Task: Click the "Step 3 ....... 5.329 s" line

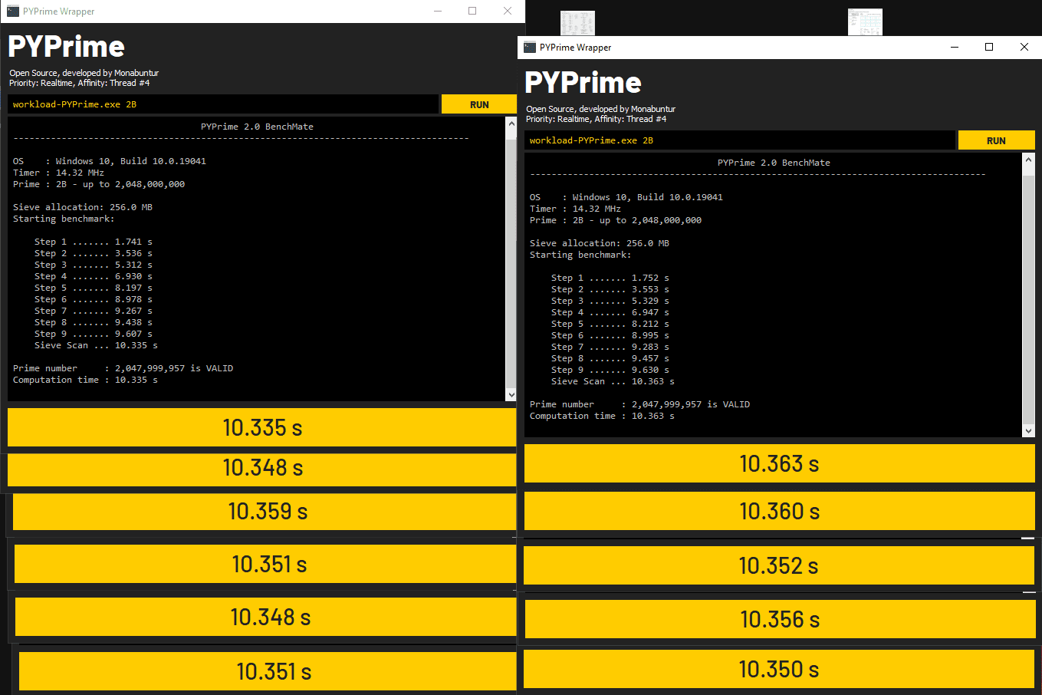Action: (x=610, y=301)
